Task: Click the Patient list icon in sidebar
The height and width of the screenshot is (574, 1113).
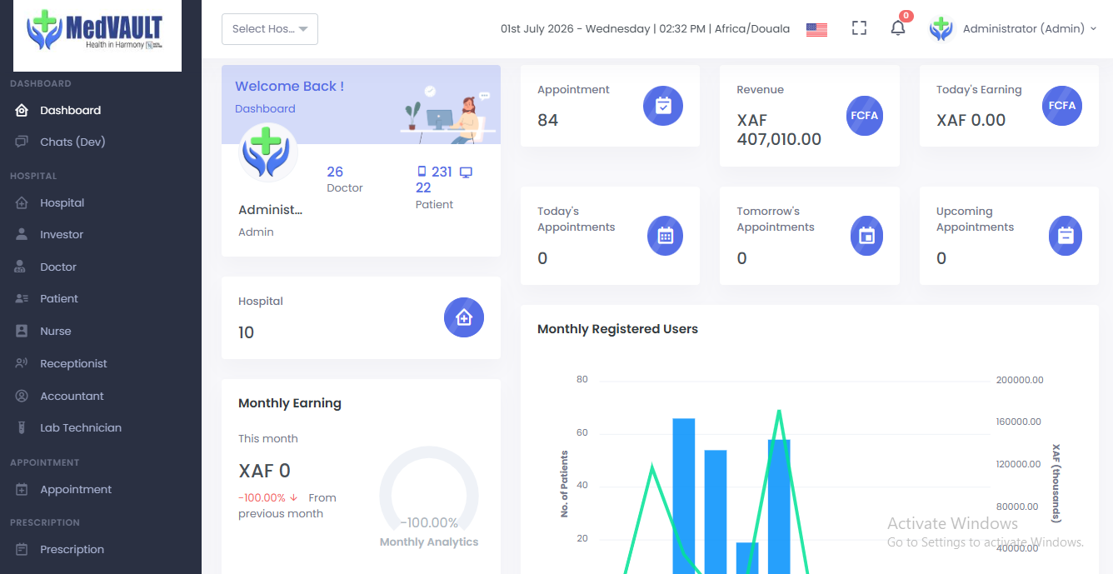Action: pyautogui.click(x=22, y=298)
